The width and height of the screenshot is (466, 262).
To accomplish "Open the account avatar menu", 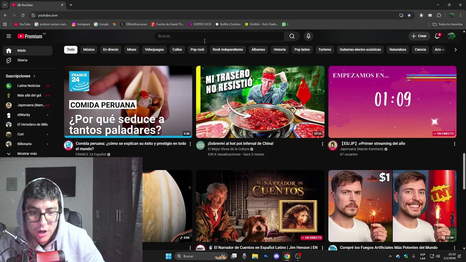I will [451, 36].
